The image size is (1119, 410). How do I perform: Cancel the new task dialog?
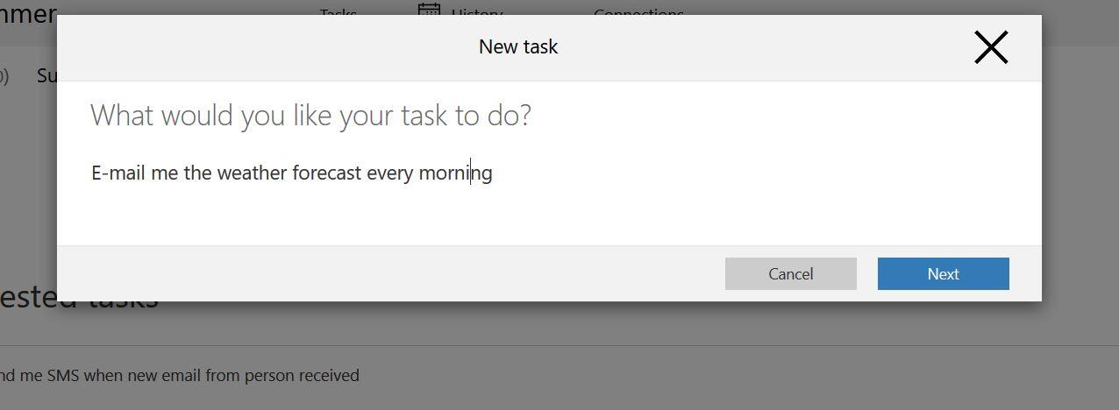pos(790,273)
